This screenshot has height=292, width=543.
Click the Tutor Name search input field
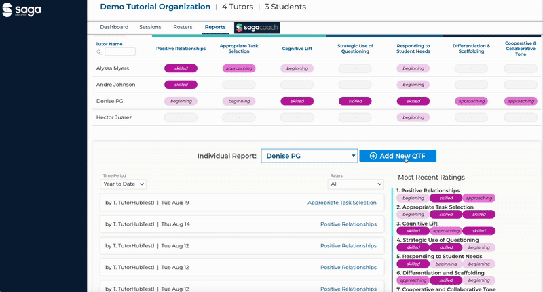click(x=120, y=52)
